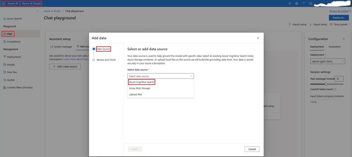The width and height of the screenshot is (352, 157).
Task: Open the help question mark icon
Action: [303, 4]
